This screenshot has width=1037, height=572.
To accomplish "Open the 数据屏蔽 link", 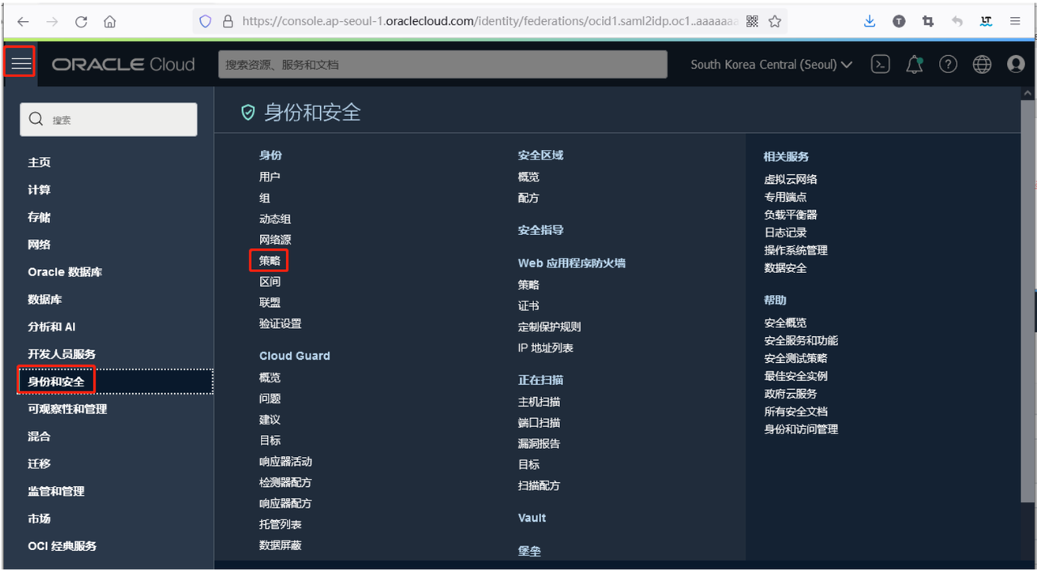I will pos(280,545).
